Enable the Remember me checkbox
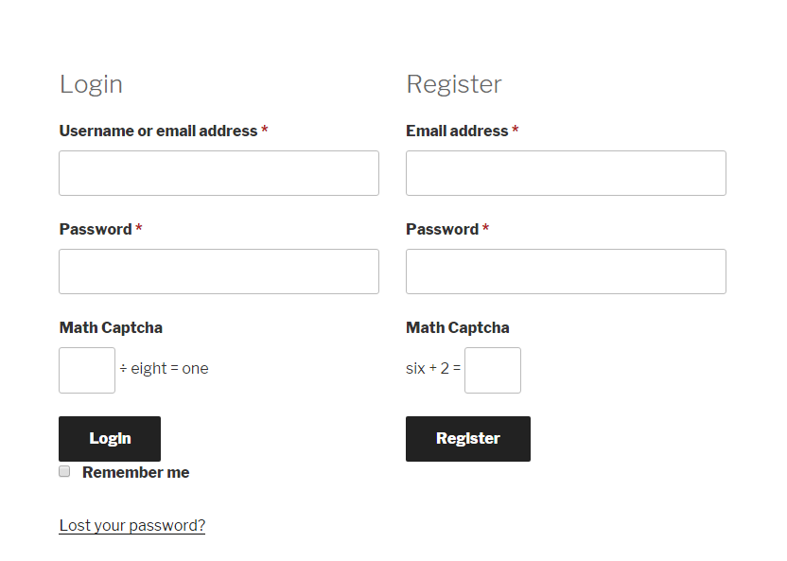Image resolution: width=787 pixels, height=561 pixels. (63, 470)
